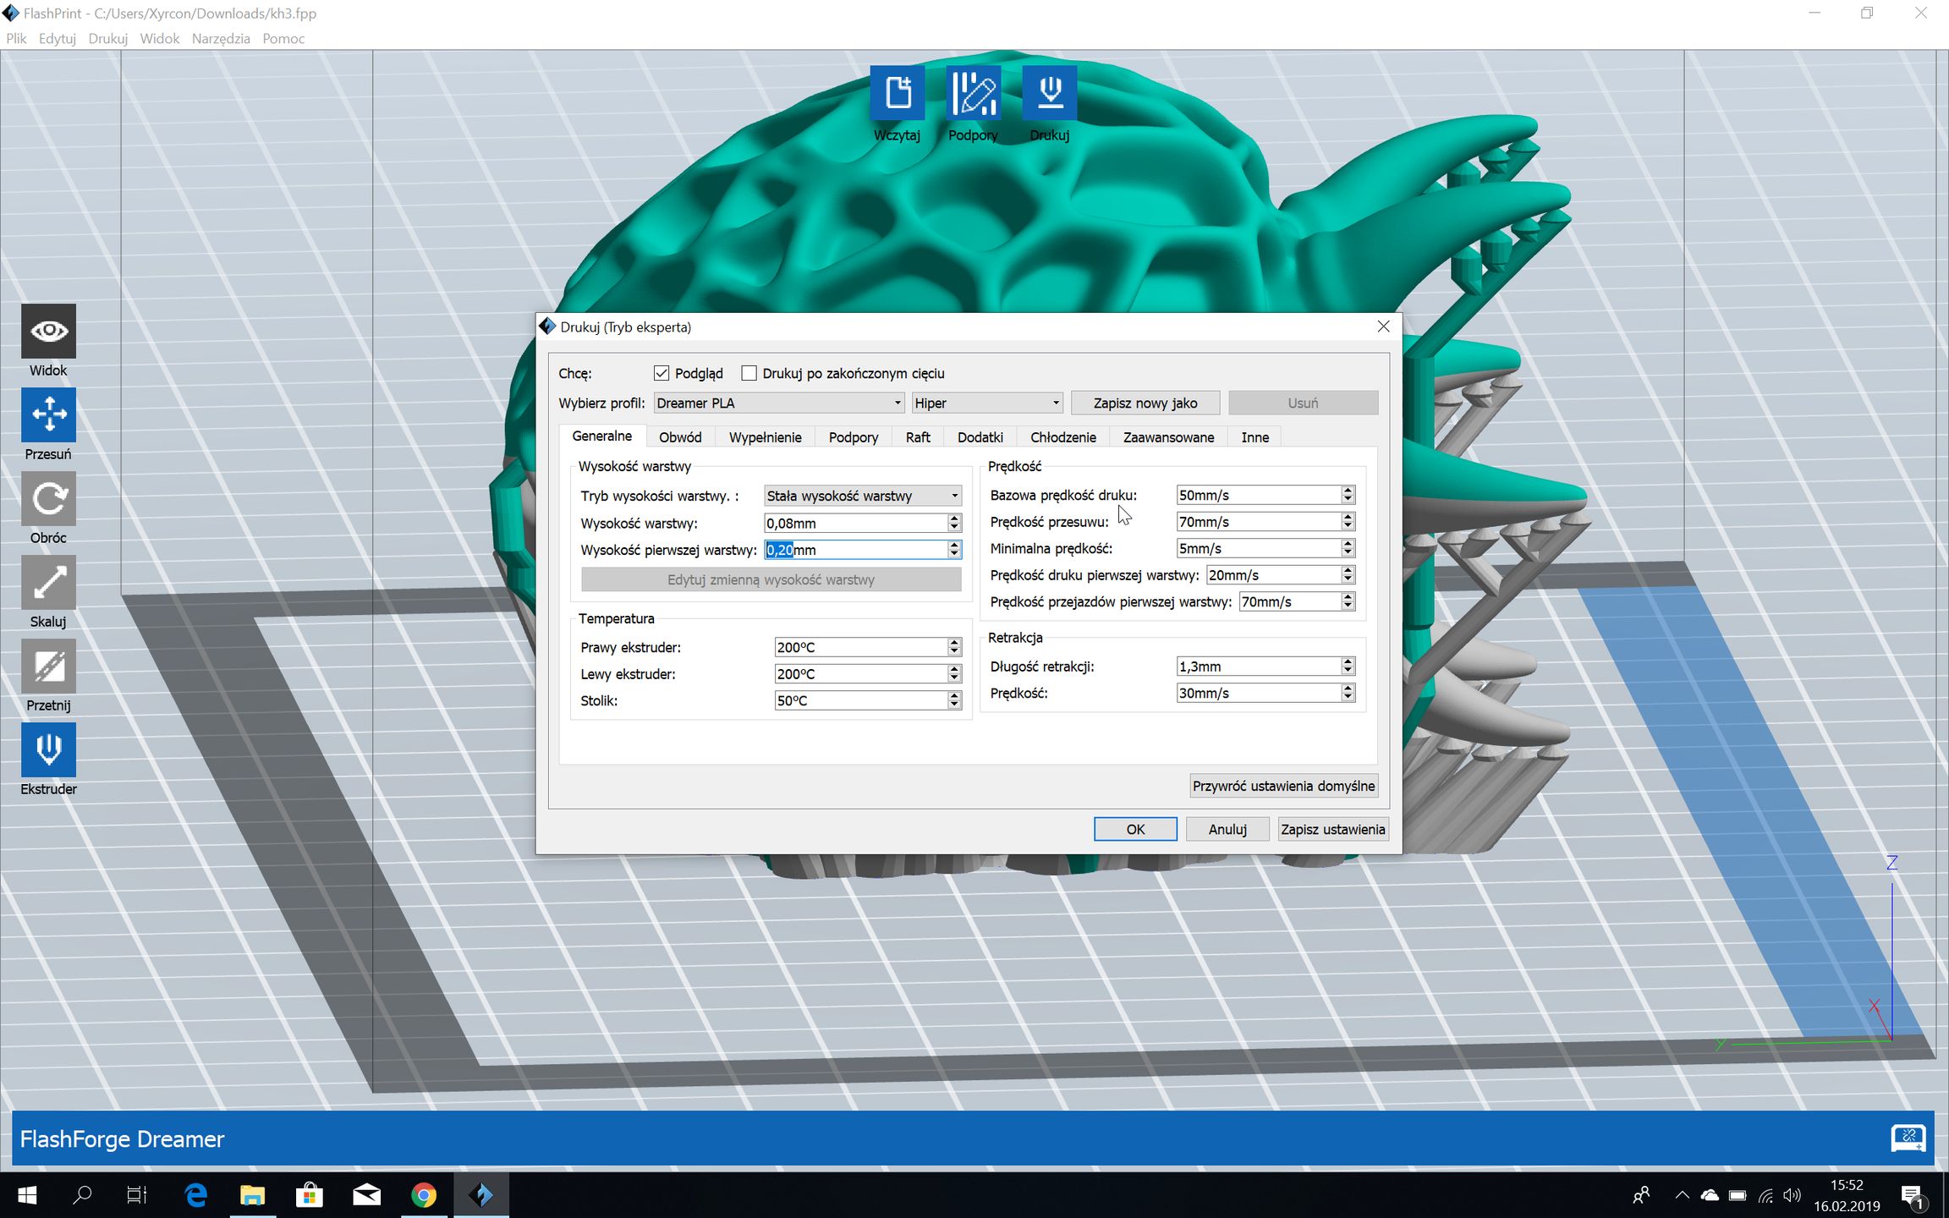Uncheck the Podgląd preview checkbox

click(x=662, y=373)
